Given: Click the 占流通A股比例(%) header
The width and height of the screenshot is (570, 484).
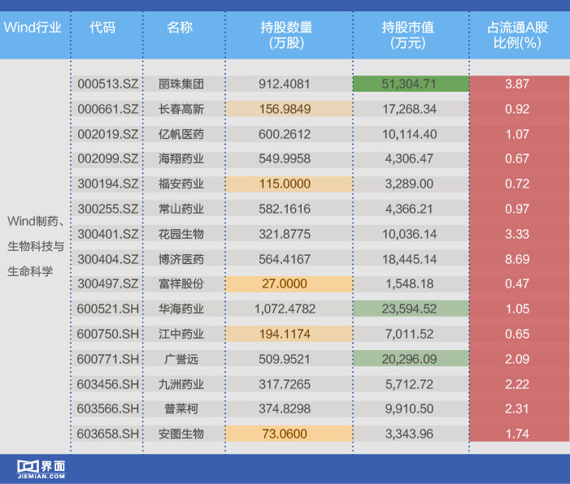Looking at the screenshot, I should click(517, 35).
